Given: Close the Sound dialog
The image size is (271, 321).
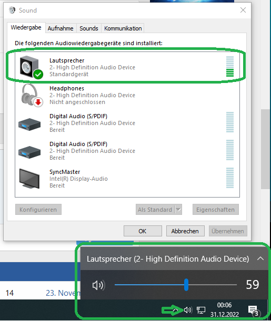Looking at the screenshot, I should (x=243, y=10).
